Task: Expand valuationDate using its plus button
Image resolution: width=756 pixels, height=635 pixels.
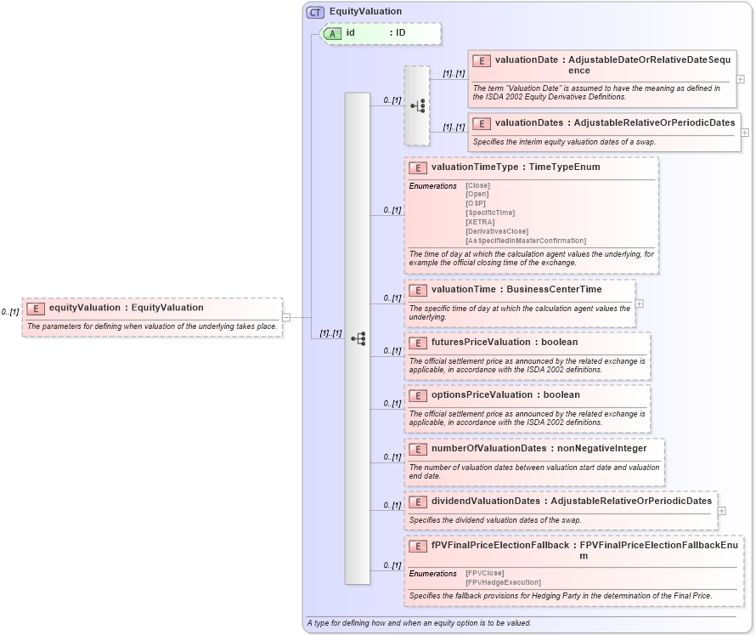Action: pyautogui.click(x=741, y=78)
